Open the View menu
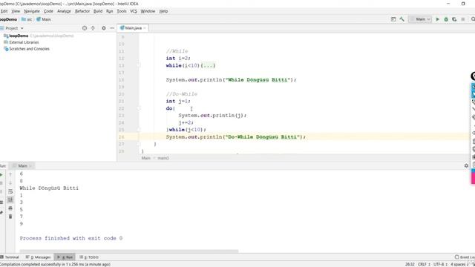475x267 pixels. [x=16, y=11]
